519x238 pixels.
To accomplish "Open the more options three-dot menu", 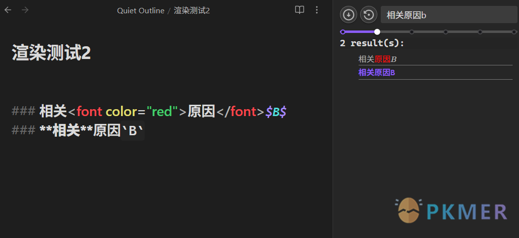I will [x=317, y=10].
